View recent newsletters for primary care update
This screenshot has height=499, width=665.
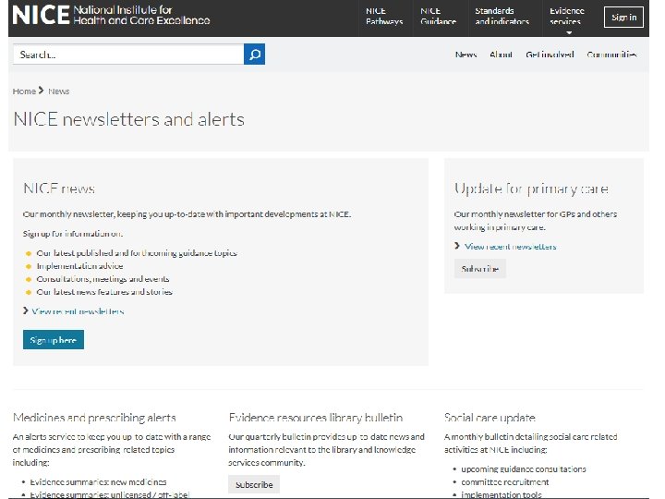(x=510, y=246)
